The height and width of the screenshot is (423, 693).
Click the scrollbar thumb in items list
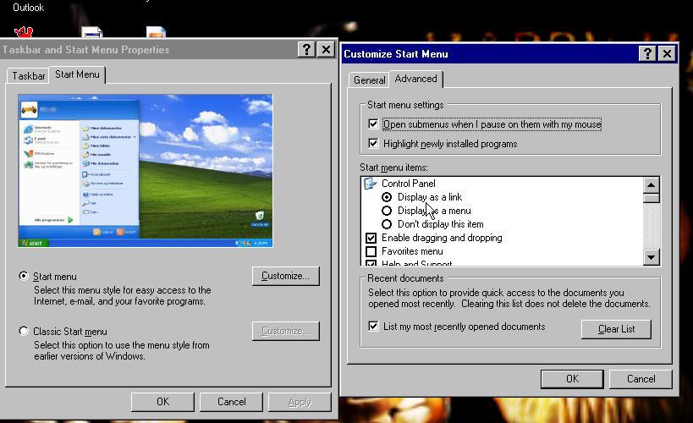(x=651, y=198)
